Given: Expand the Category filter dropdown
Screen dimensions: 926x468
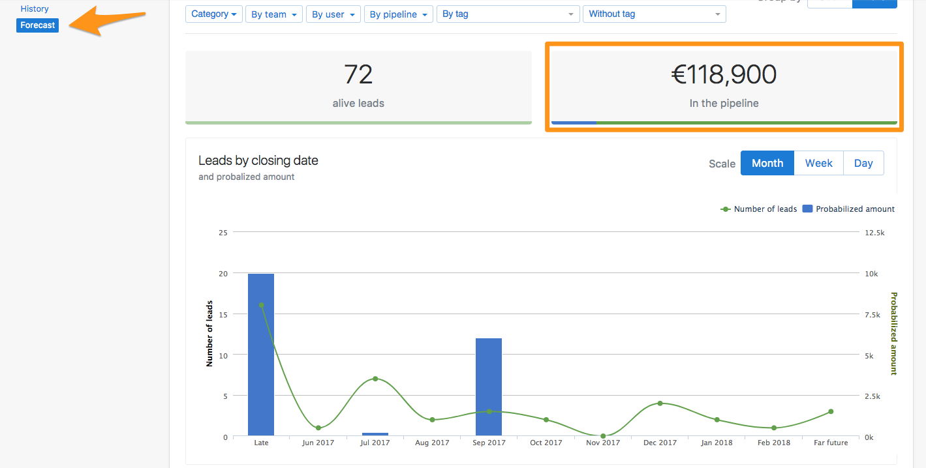Looking at the screenshot, I should pyautogui.click(x=214, y=14).
